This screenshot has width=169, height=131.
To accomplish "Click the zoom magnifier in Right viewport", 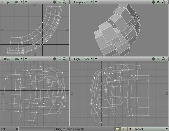I will click(x=163, y=59).
